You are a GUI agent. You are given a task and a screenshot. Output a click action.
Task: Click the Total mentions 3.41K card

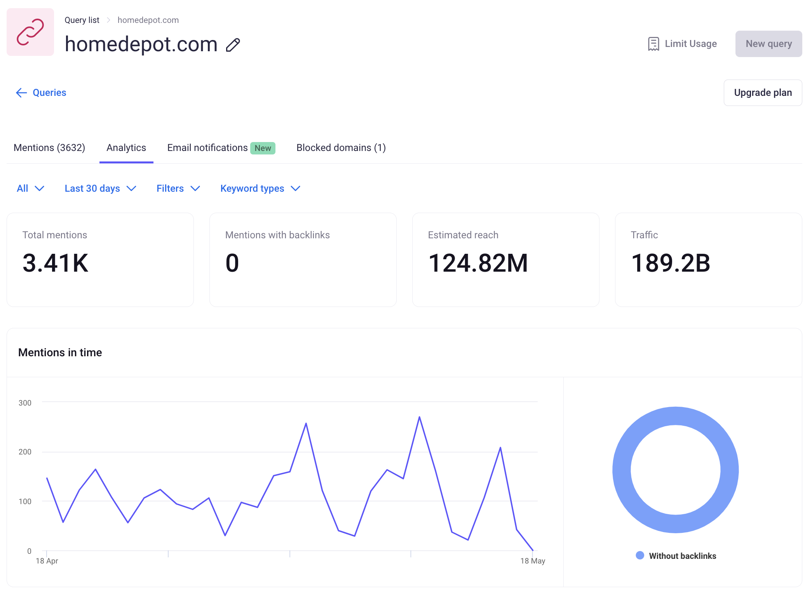pyautogui.click(x=100, y=260)
